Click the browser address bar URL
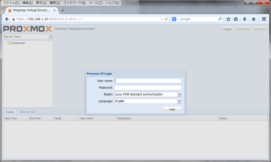The image size is (271, 162). (x=50, y=19)
